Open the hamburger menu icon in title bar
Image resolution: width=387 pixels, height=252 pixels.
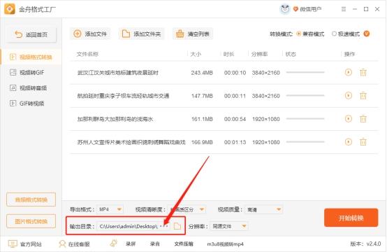click(344, 9)
